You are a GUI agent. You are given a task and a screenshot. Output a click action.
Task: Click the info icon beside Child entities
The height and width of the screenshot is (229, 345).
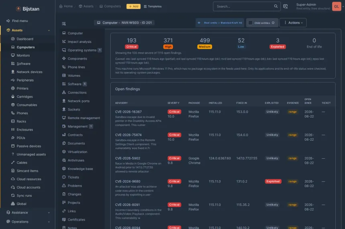273,23
